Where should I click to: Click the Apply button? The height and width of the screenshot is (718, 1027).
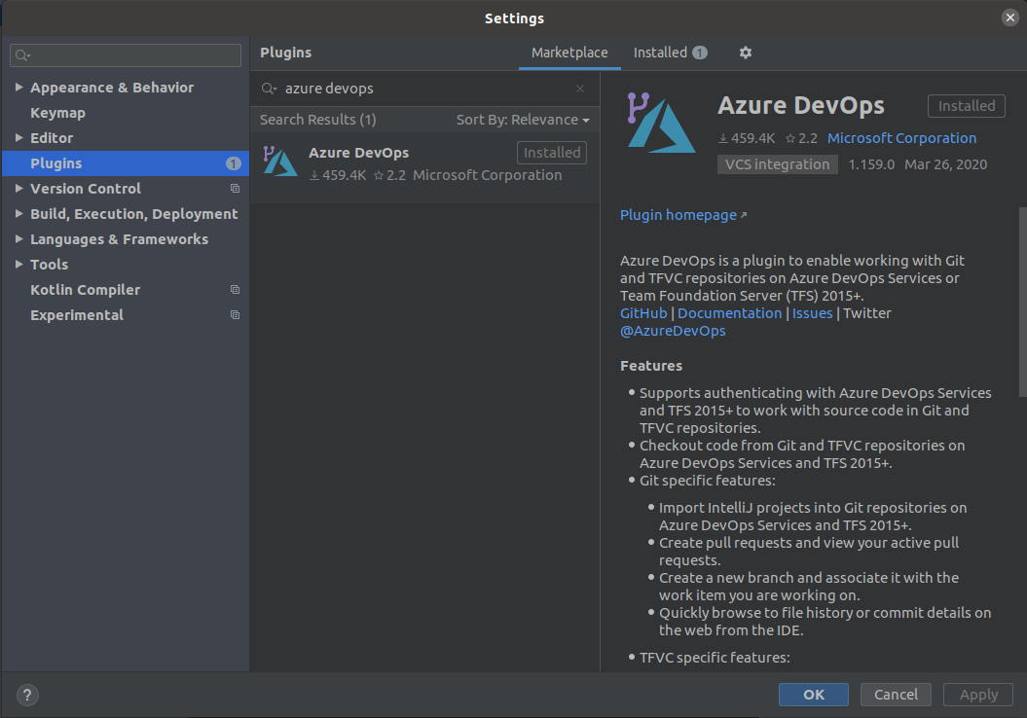978,695
